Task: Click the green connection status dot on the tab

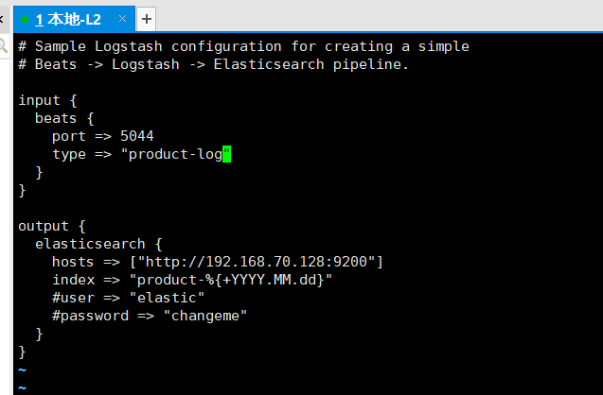Action: coord(25,20)
